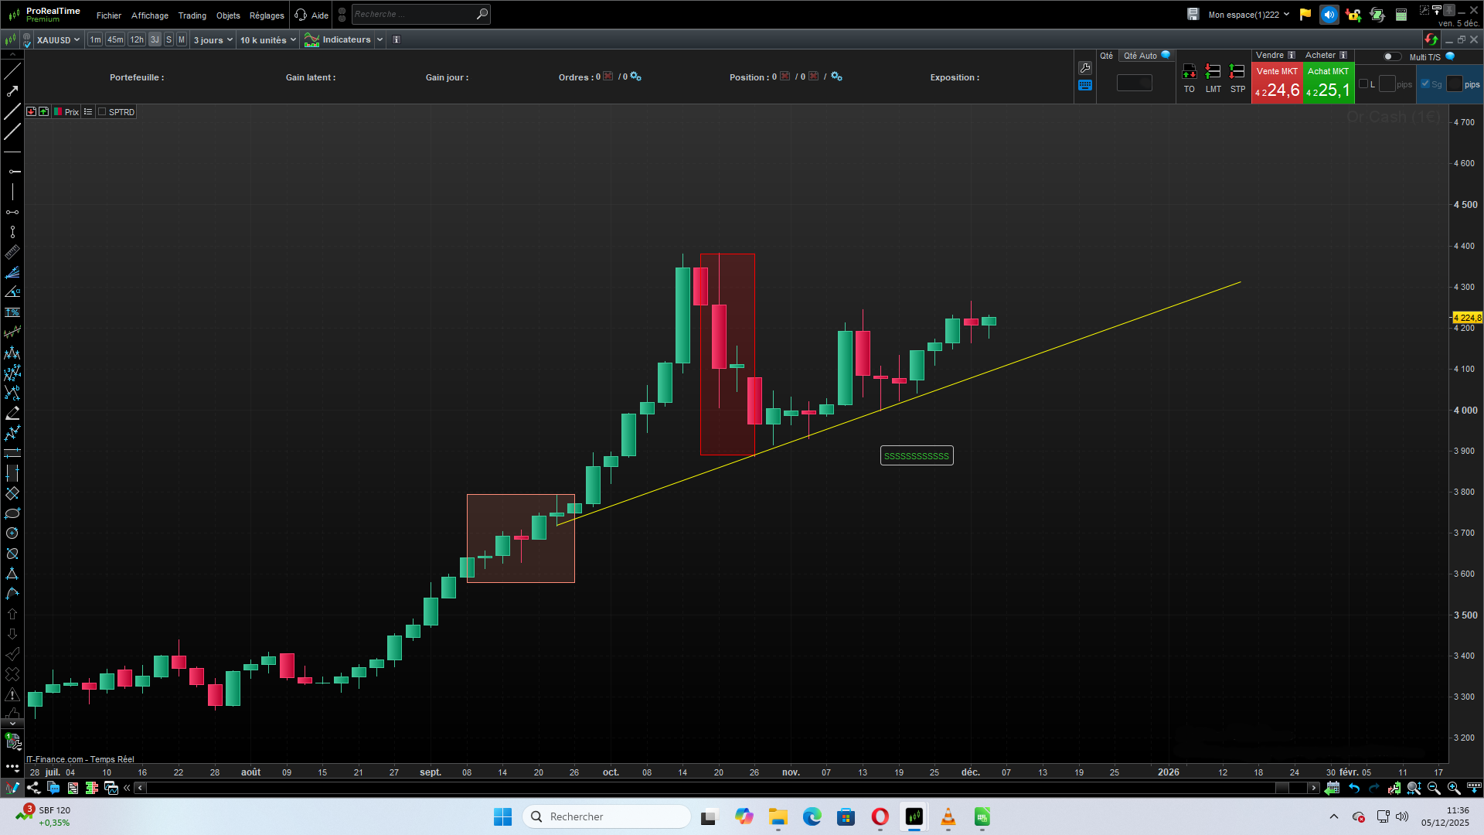
Task: Click the Achat MKT buy button
Action: point(1328,83)
